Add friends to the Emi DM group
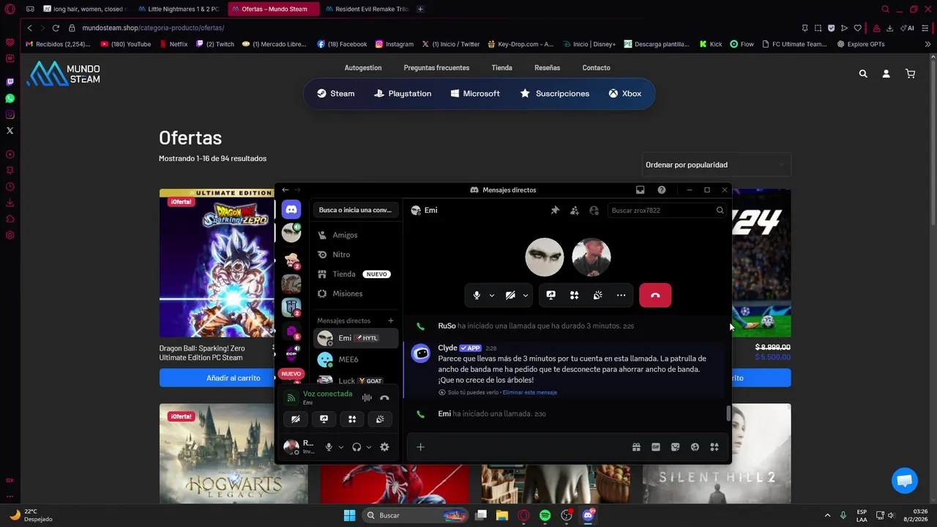Image resolution: width=937 pixels, height=527 pixels. click(575, 210)
